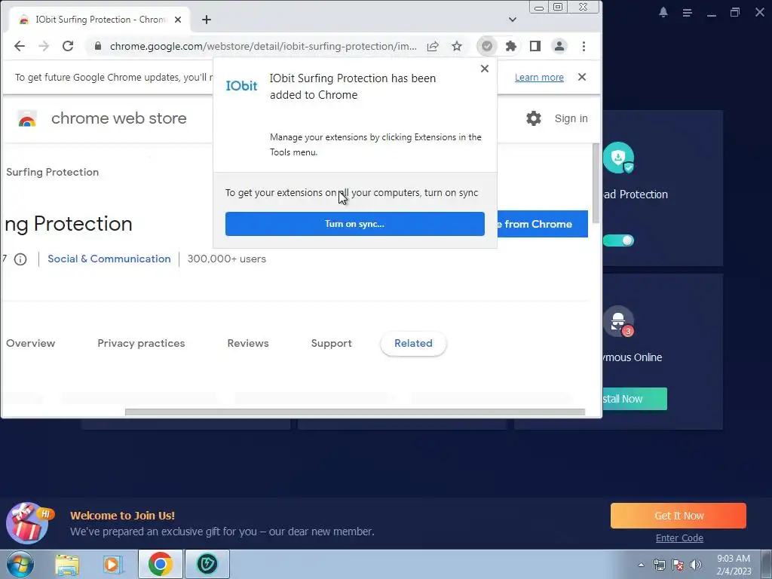
Task: Close the IObit Surfing Protection tab
Action: [178, 20]
